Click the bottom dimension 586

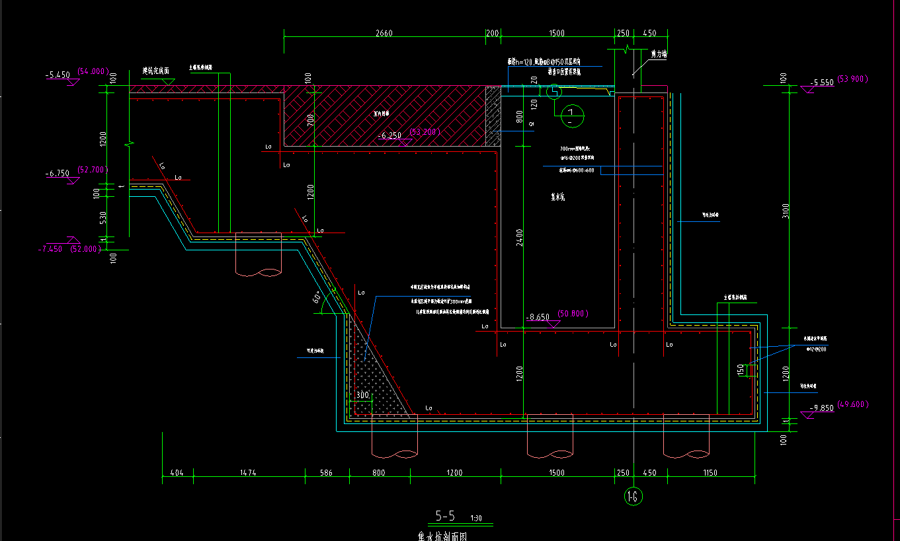tap(326, 473)
